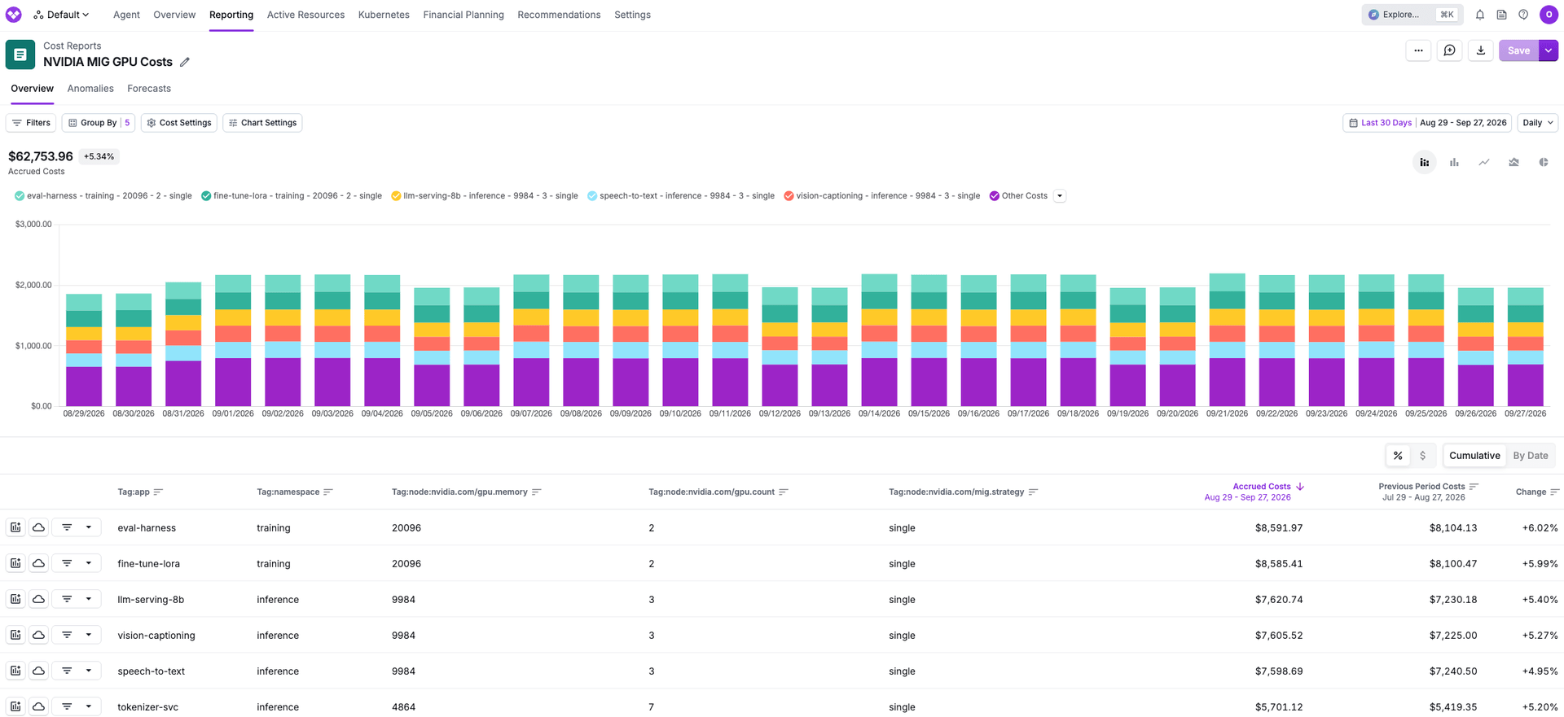Select the grouped bar chart type icon
Image resolution: width=1564 pixels, height=717 pixels.
point(1454,163)
